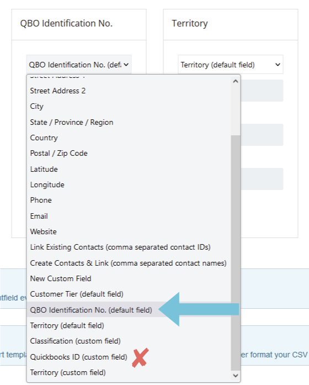Select City option
This screenshot has width=309, height=385.
(129, 106)
